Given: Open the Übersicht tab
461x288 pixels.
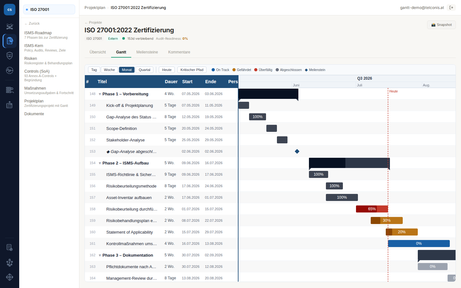Looking at the screenshot, I should [x=98, y=52].
